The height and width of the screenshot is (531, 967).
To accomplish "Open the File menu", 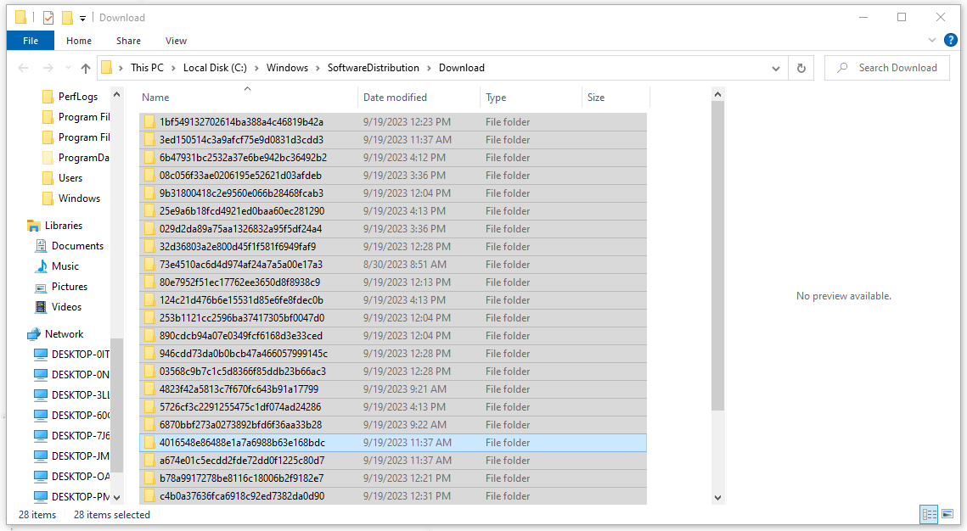I will [x=30, y=40].
